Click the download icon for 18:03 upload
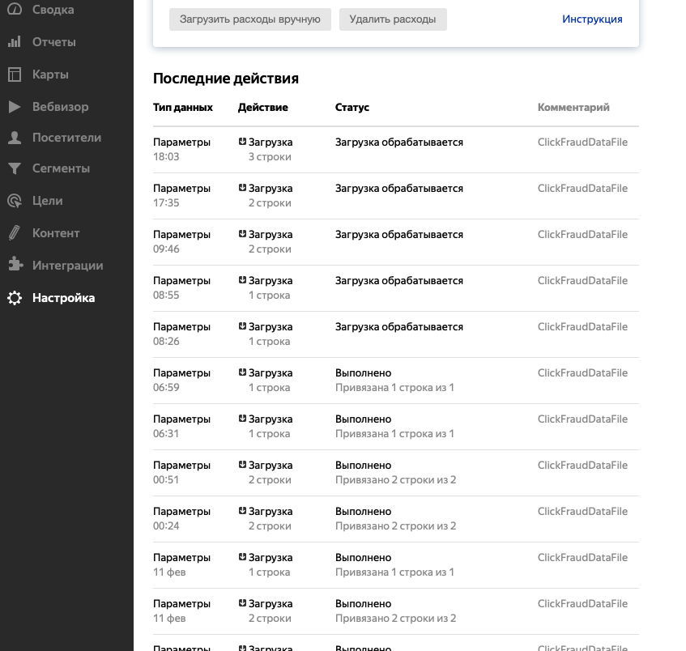686x651 pixels. pyautogui.click(x=242, y=142)
